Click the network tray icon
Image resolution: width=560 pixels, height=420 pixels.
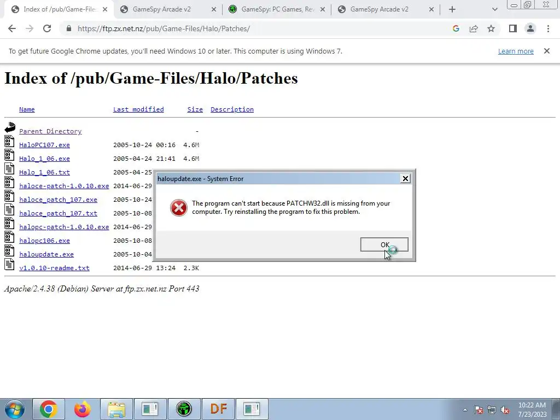pyautogui.click(x=492, y=410)
